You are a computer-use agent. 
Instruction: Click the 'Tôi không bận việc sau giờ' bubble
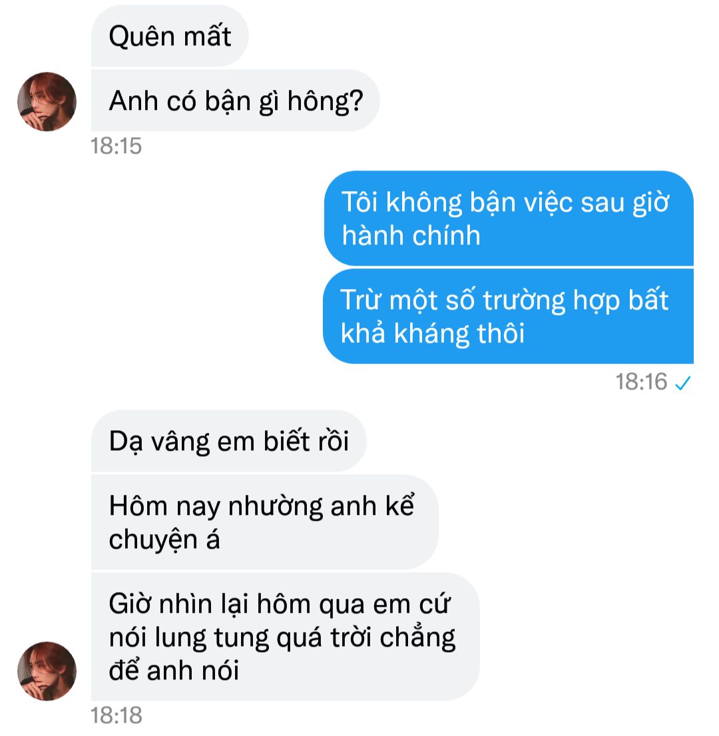click(509, 218)
